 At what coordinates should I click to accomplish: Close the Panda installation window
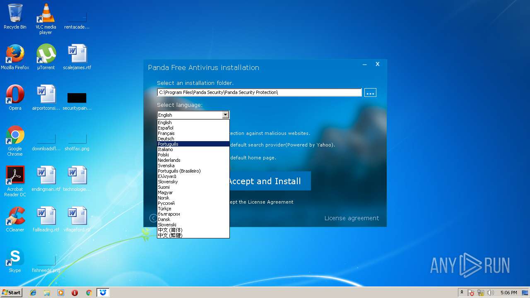tap(378, 64)
